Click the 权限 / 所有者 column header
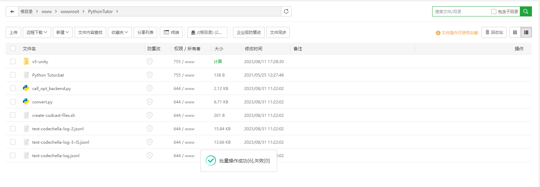The width and height of the screenshot is (540, 187). tap(187, 49)
